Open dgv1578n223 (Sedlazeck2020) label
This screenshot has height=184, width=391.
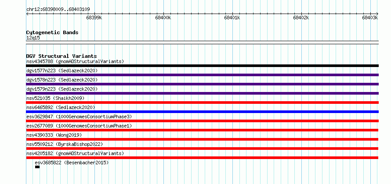point(62,80)
